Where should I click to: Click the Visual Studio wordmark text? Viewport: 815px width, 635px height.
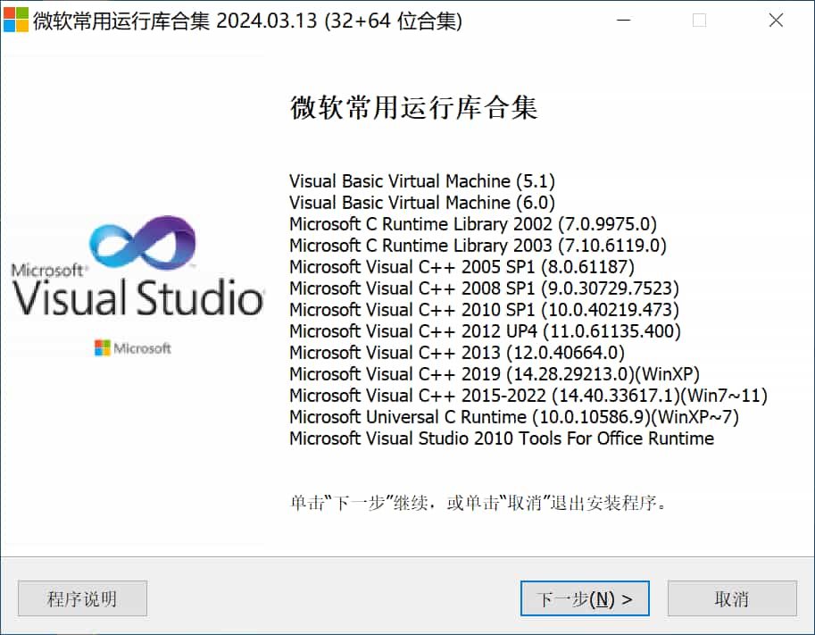tap(137, 297)
